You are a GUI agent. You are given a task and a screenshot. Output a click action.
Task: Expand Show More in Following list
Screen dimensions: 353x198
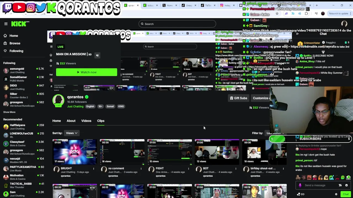pos(9,112)
